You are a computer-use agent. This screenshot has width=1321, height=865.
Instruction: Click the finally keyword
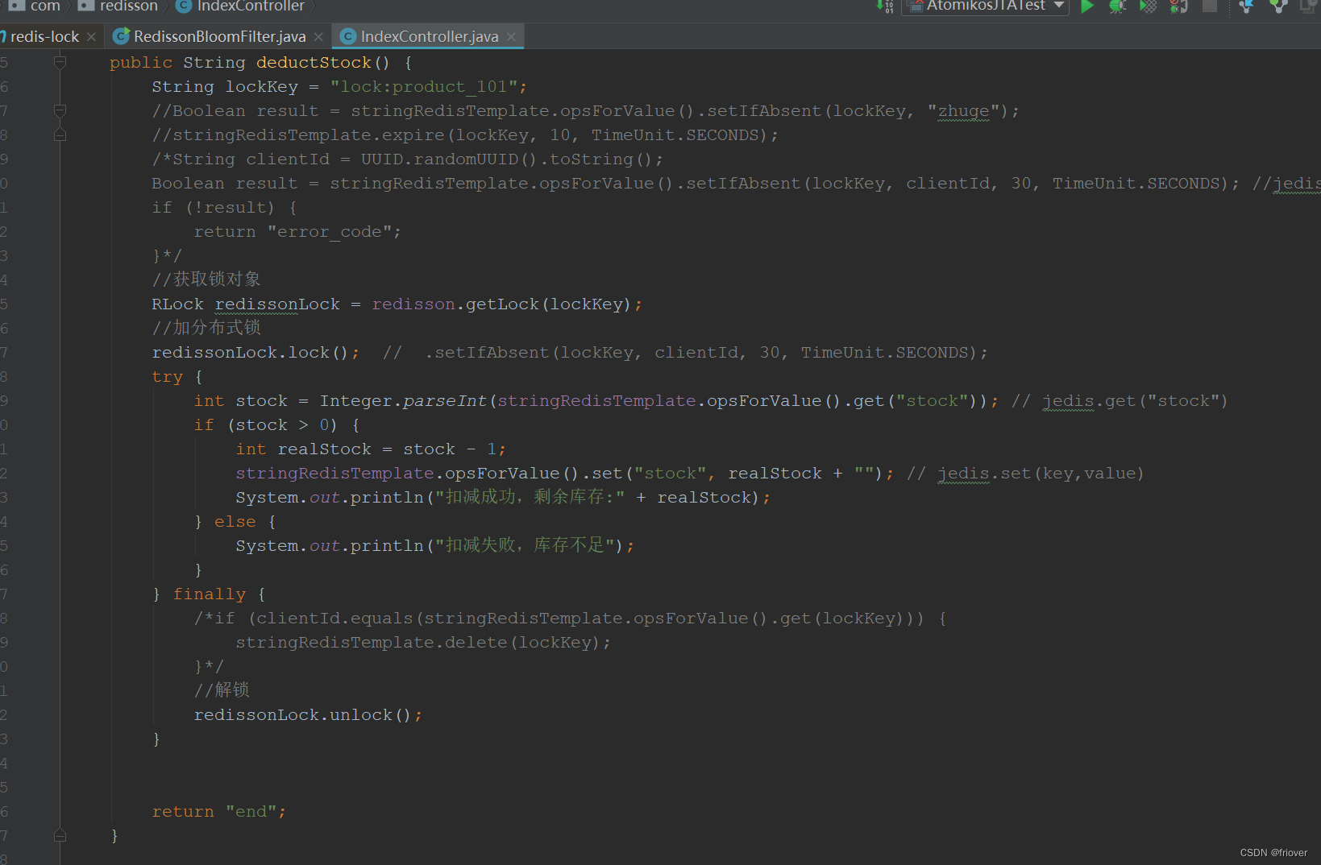[x=210, y=594]
